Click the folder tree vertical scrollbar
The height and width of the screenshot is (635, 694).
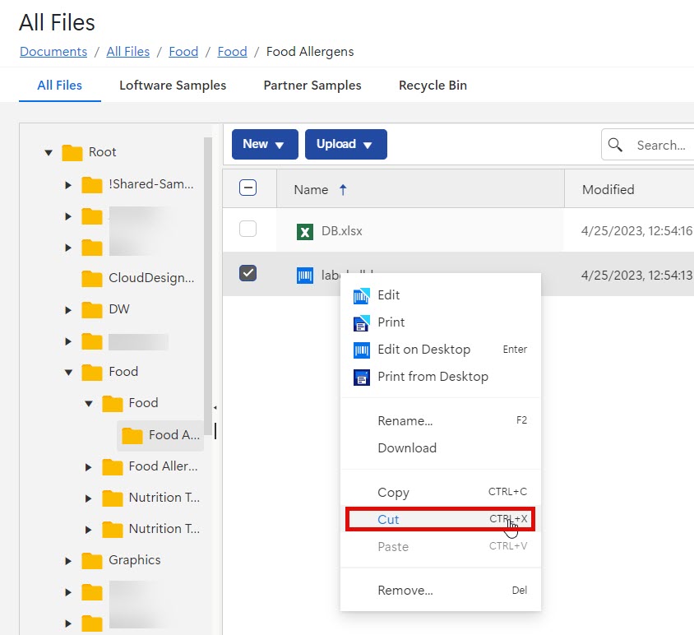(x=208, y=288)
